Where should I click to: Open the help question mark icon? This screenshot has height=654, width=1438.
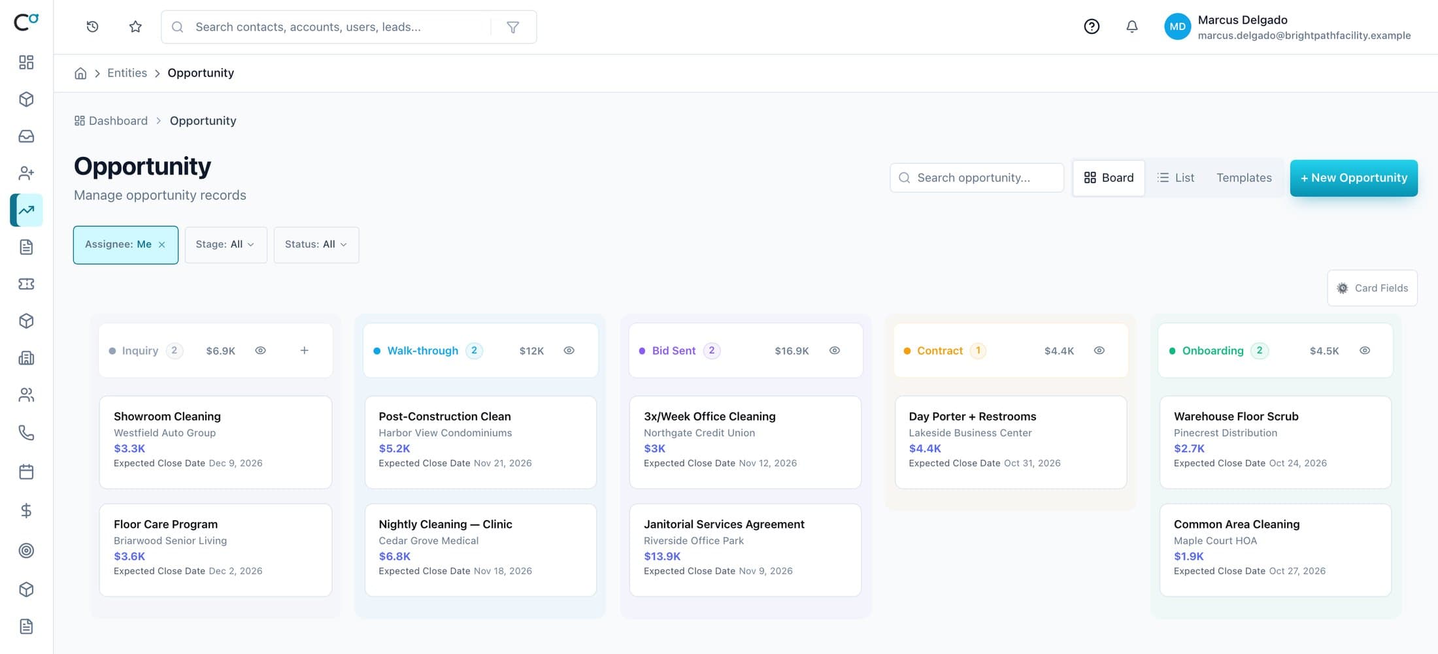[1092, 27]
